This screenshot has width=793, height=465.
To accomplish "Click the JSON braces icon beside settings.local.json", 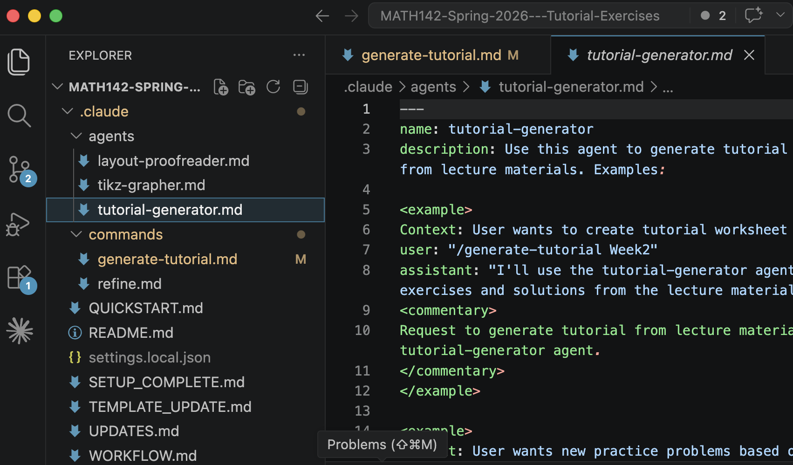I will click(75, 357).
